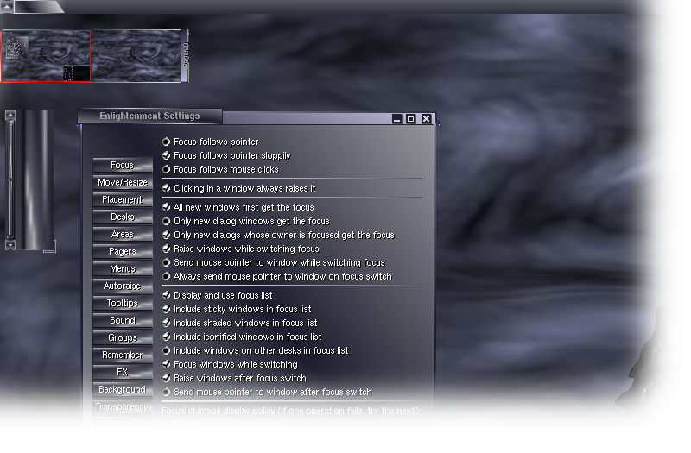Click the iconbox scroll down arrow

pyautogui.click(x=10, y=245)
